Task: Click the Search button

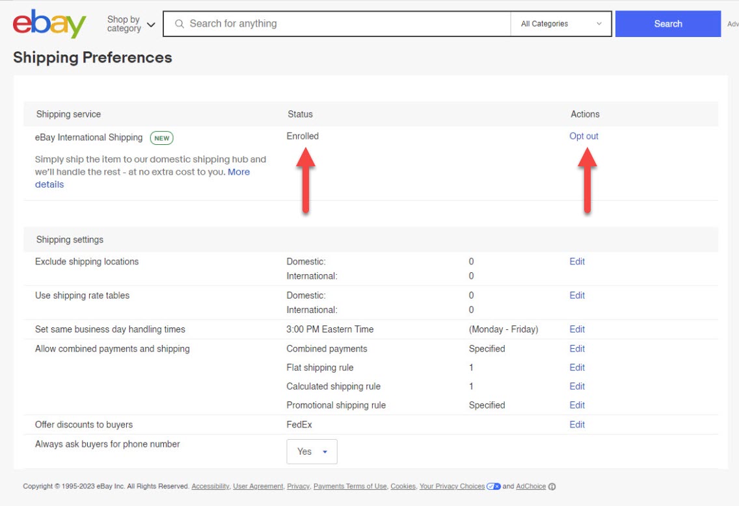Action: coord(667,23)
